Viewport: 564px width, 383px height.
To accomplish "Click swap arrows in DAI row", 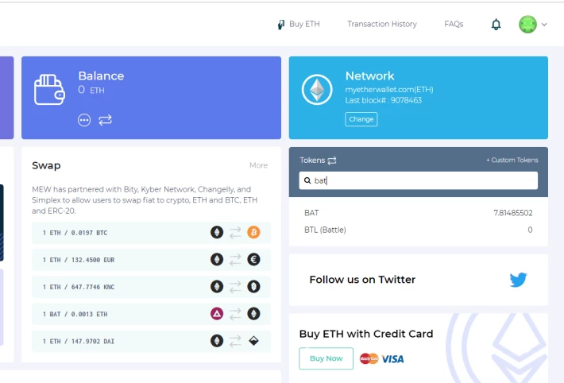I will [x=235, y=341].
